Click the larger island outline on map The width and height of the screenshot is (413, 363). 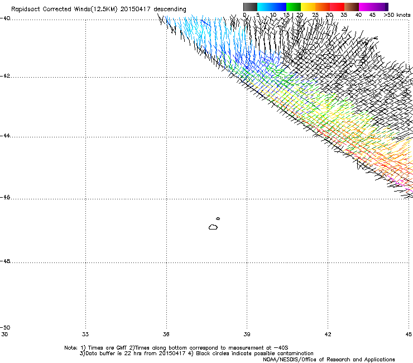(x=213, y=227)
